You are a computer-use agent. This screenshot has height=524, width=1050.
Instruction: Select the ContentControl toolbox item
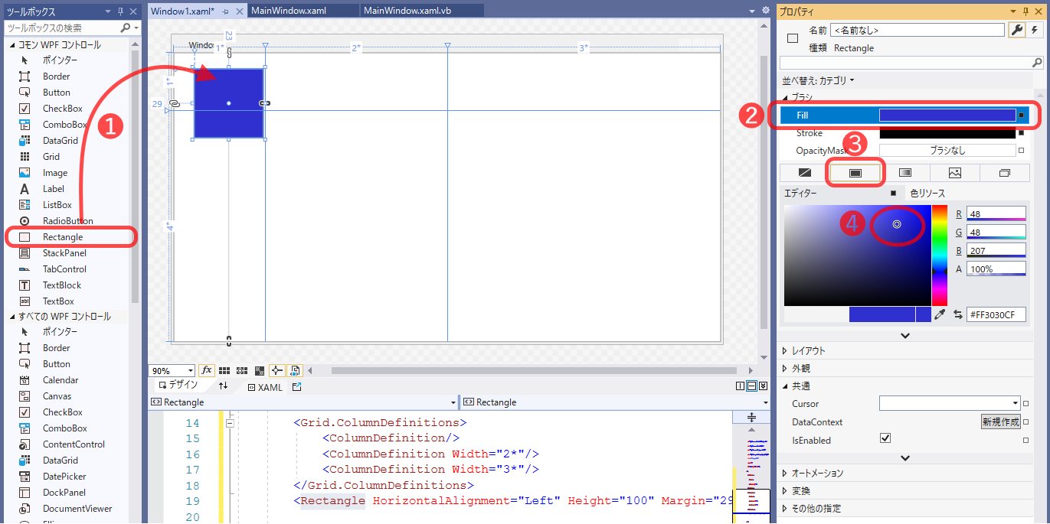click(x=74, y=444)
